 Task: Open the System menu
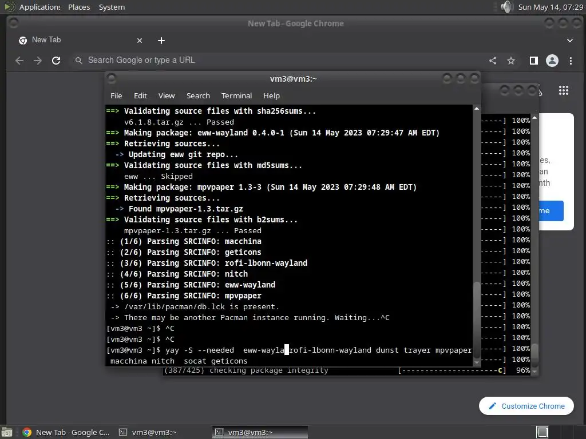pyautogui.click(x=112, y=7)
